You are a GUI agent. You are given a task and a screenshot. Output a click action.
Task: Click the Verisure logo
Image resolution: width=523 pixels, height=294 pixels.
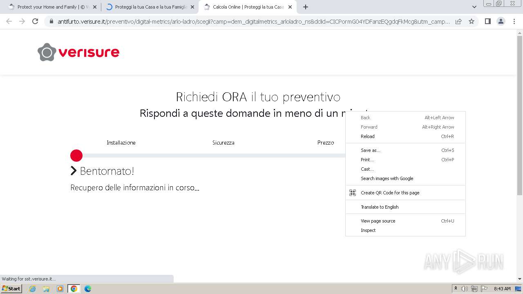coord(78,52)
